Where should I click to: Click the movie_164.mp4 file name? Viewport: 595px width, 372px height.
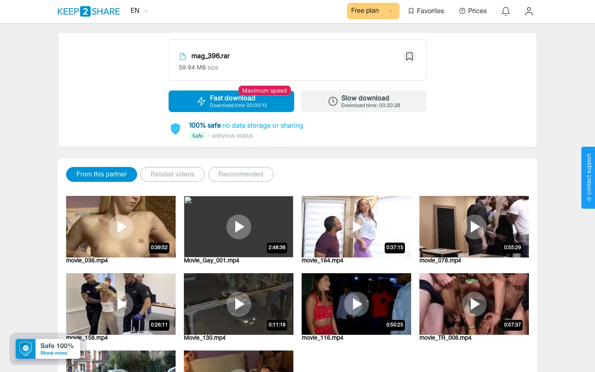[322, 260]
